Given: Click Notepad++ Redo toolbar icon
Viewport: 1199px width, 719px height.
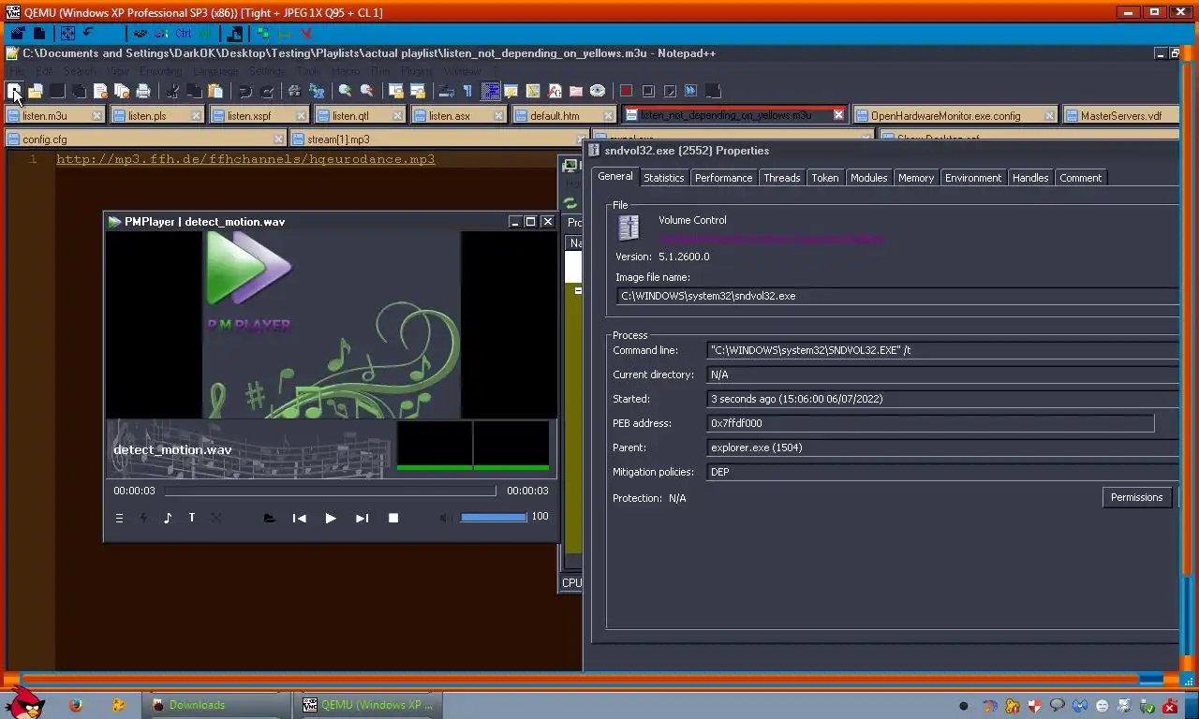Looking at the screenshot, I should tap(267, 91).
